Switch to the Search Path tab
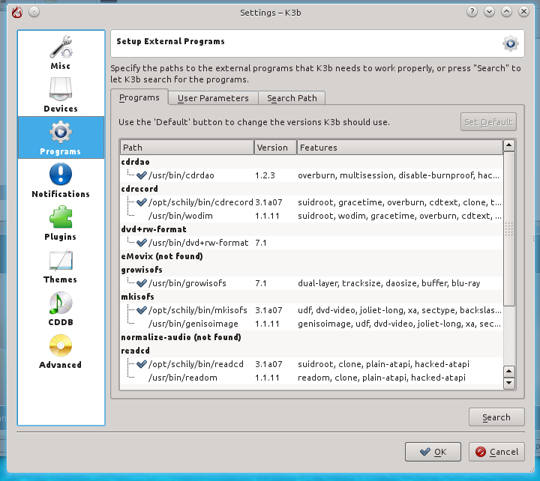The height and width of the screenshot is (481, 540). (x=292, y=98)
